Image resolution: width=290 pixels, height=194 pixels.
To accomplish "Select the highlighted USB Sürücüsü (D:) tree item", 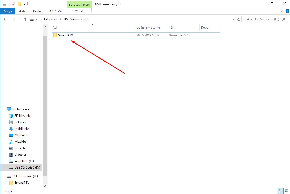I will point(22,168).
